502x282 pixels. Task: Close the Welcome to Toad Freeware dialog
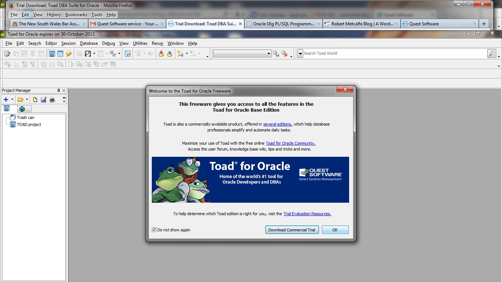[345, 90]
